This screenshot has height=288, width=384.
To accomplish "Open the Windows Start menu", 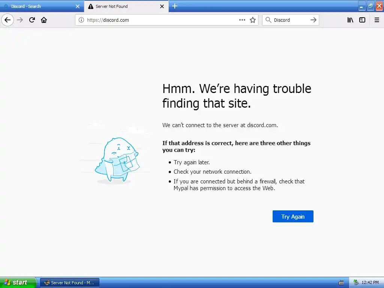I will 18,282.
